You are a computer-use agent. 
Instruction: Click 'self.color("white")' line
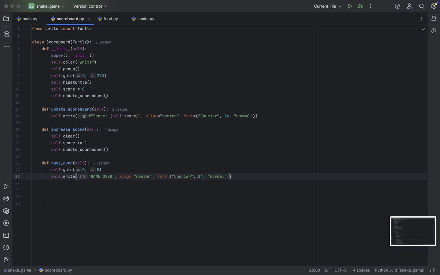tap(74, 62)
